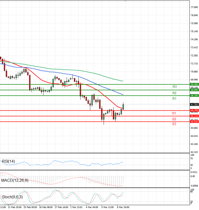This screenshot has height=210, width=199.
Task: Select the 66.110 red price tag
Action: pos(194,116)
